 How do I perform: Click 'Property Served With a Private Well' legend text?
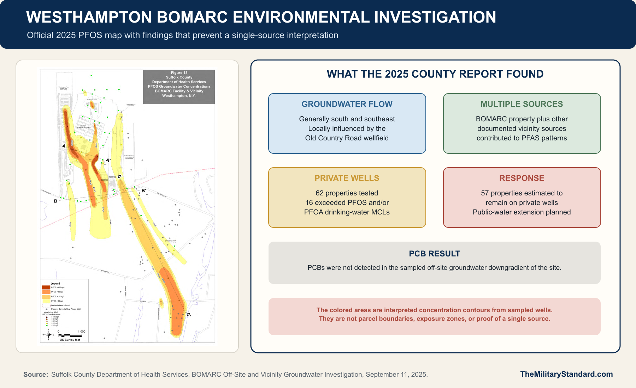[66, 309]
